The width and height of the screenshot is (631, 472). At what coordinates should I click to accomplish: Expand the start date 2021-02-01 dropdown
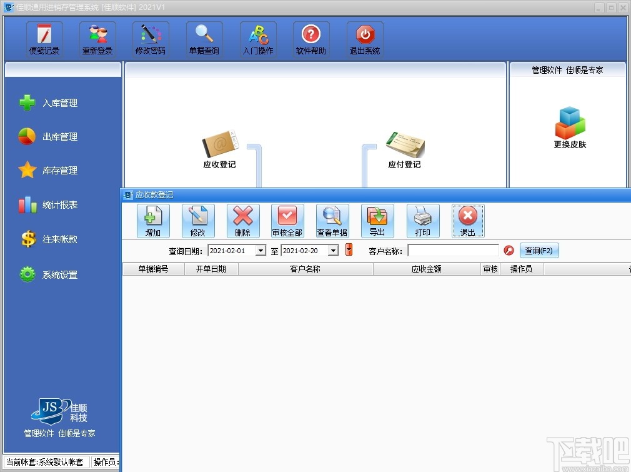click(x=261, y=251)
